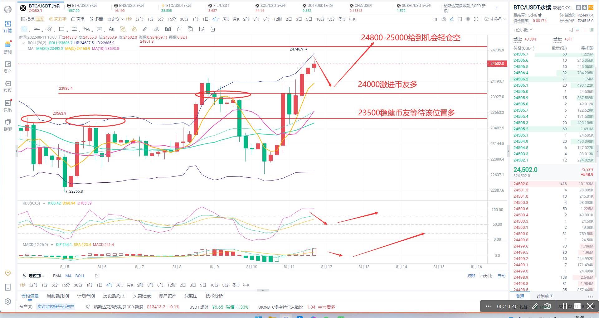Open the 未命名 layout dropdown
Viewport: 599px width, 318px height.
(497, 19)
